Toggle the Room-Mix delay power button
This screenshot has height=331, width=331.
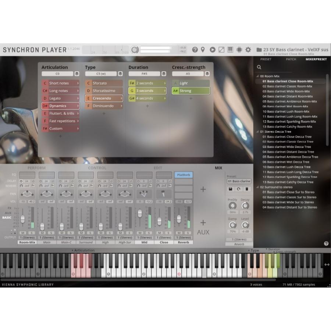pyautogui.click(x=21, y=181)
